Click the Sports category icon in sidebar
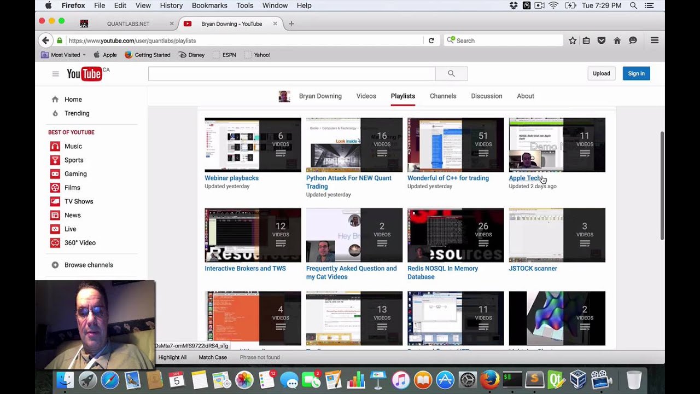700x394 pixels. [55, 160]
